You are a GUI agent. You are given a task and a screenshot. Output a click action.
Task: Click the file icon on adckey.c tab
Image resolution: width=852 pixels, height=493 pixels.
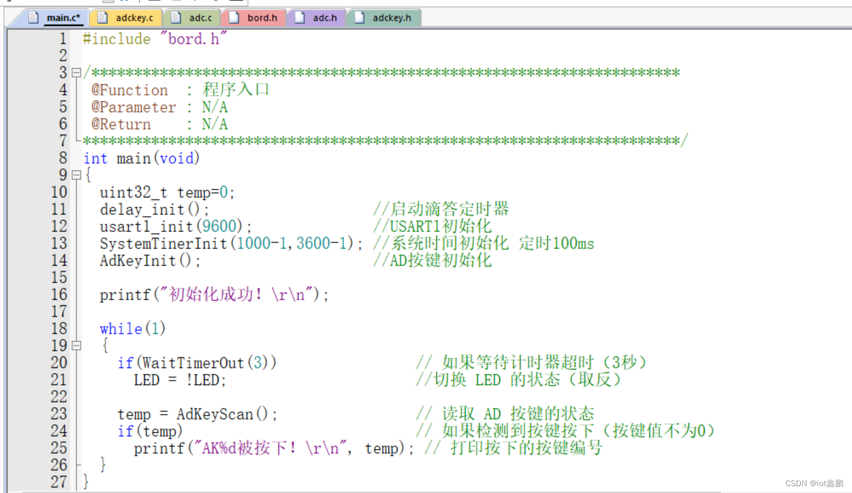pos(102,18)
